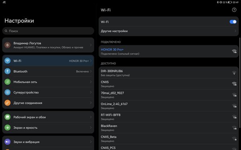Image resolution: width=241 pixels, height=150 pixels.
Task: Tap the Bluetooth status bar icon
Action: point(218,2)
